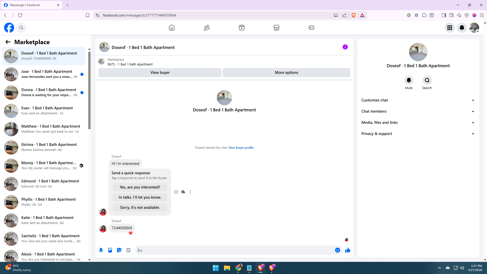The height and width of the screenshot is (274, 487).
Task: Open account profile avatar menu
Action: [474, 28]
